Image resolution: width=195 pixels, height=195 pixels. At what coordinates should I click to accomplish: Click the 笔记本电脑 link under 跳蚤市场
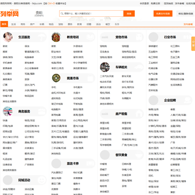(x=57, y=104)
